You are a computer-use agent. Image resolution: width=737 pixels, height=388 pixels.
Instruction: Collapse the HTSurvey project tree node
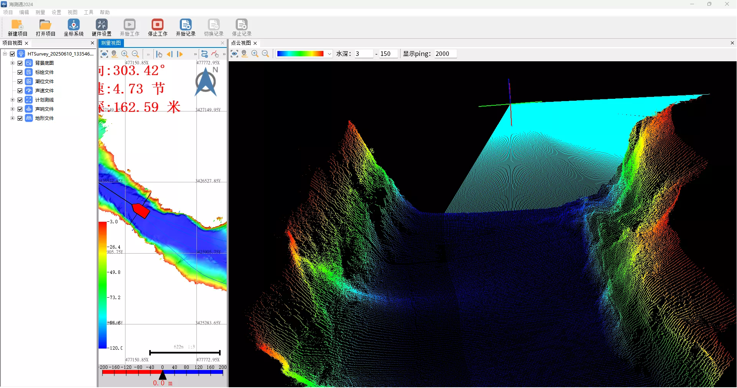5,54
